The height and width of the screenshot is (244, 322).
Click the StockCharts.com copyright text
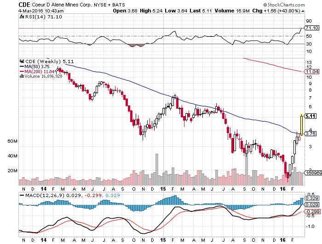284,5
